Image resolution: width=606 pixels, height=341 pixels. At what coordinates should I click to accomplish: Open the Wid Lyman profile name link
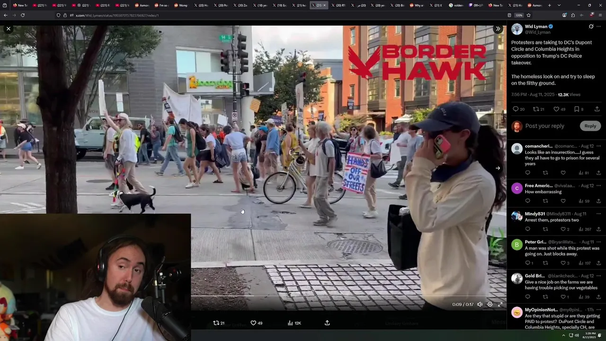pyautogui.click(x=536, y=27)
